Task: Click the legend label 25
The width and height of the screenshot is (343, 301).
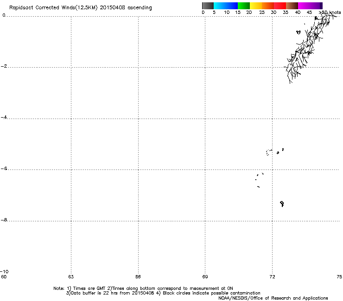Action: pos(262,13)
